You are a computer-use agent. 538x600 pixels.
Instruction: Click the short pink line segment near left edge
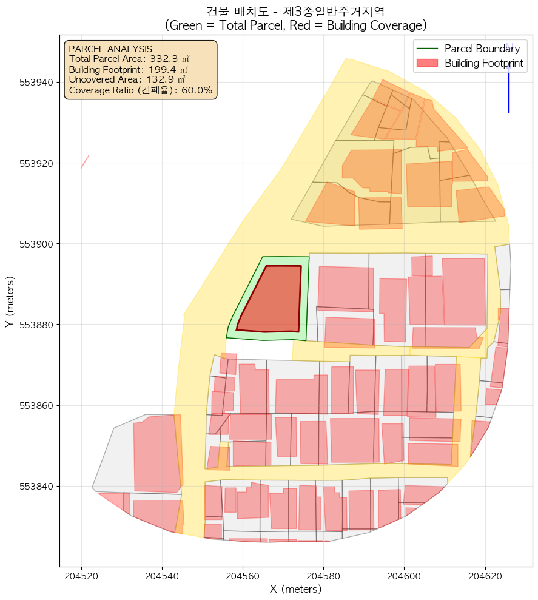tap(85, 161)
